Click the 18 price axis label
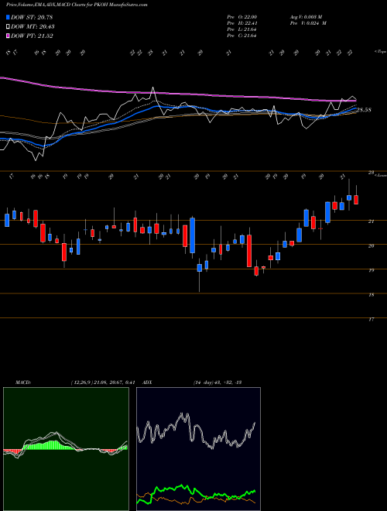This screenshot has width=387, height=511. [371, 295]
